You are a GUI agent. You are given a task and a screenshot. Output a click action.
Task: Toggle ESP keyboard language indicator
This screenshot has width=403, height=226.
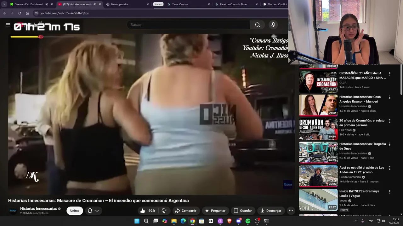(371, 221)
